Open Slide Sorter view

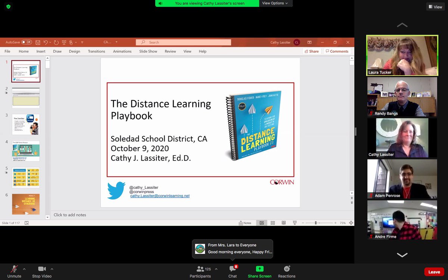(x=273, y=223)
